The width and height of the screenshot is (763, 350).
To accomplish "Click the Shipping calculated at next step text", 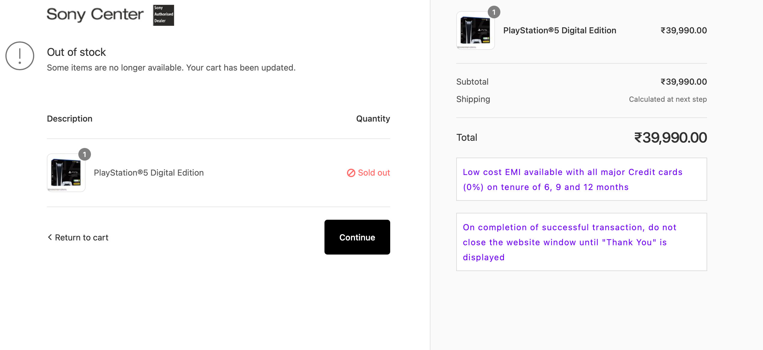I will tap(668, 99).
